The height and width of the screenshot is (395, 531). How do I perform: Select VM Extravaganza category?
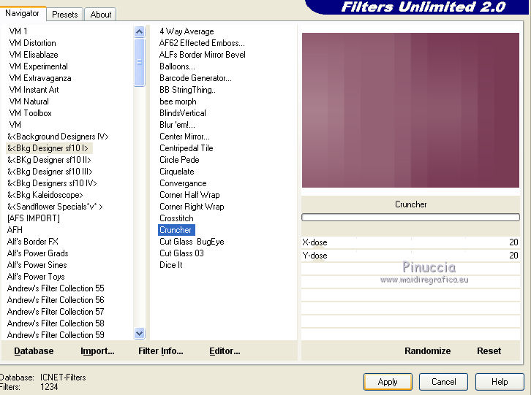[x=40, y=78]
